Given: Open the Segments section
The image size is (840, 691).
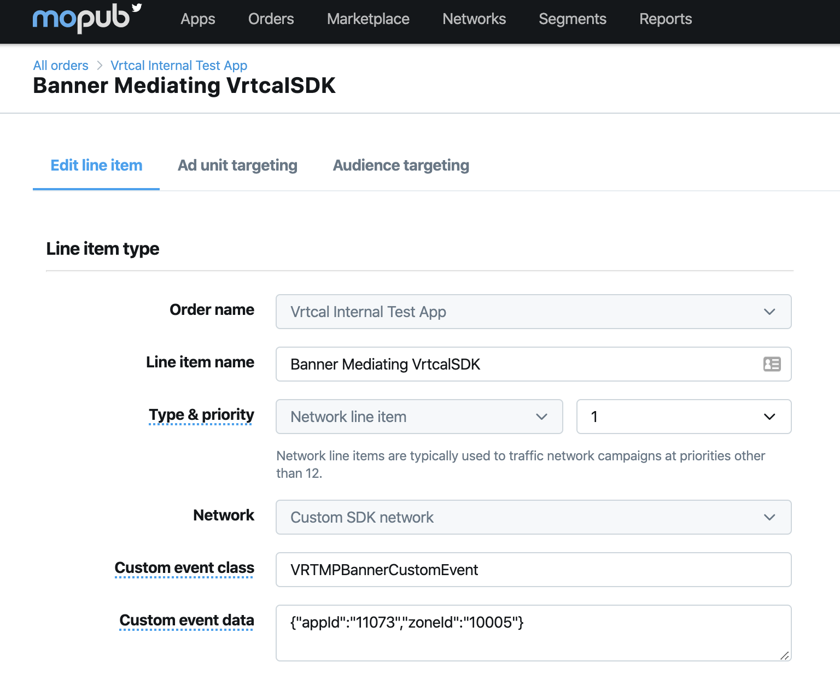Looking at the screenshot, I should (572, 19).
